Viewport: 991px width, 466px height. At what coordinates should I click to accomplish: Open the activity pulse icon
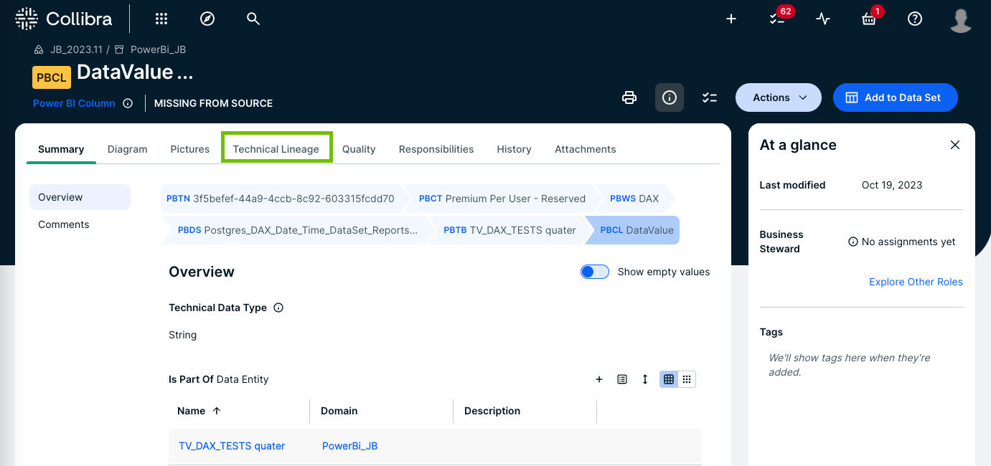click(x=823, y=19)
